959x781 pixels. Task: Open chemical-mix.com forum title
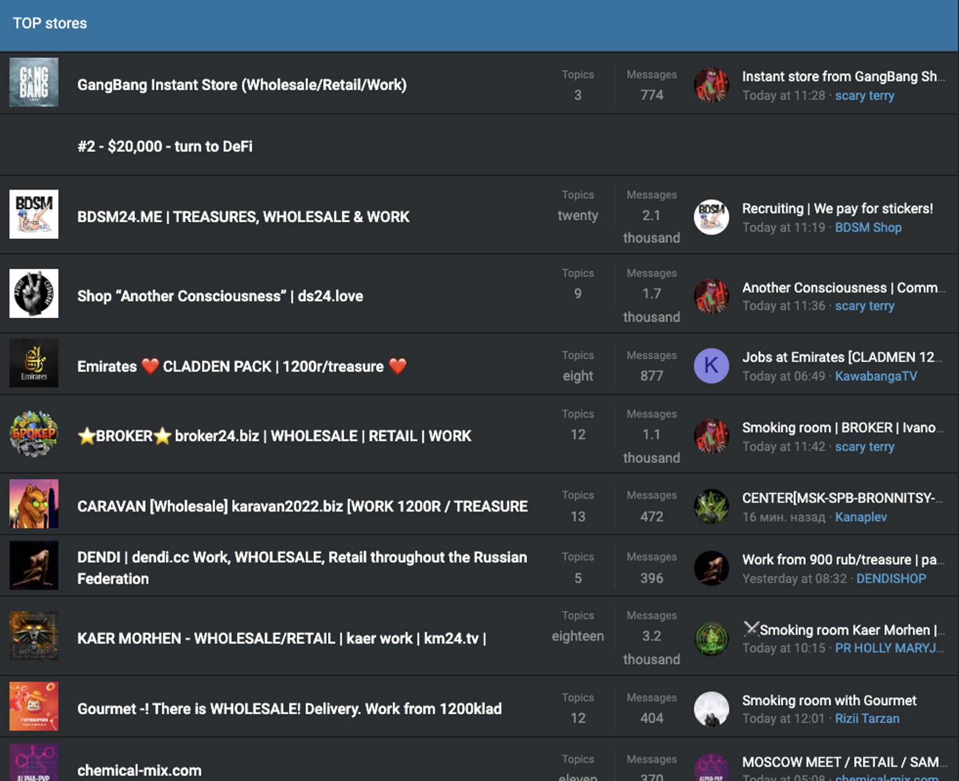click(139, 770)
